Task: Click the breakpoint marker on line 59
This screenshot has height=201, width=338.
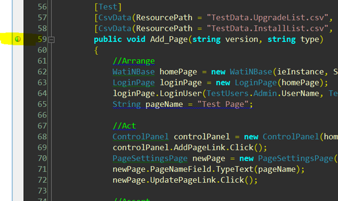Action: (17, 39)
